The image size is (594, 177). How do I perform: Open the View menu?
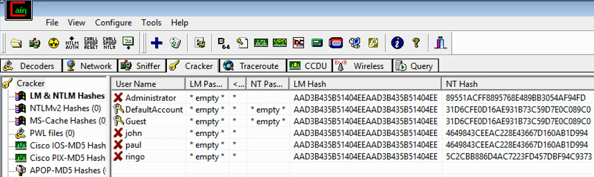77,23
